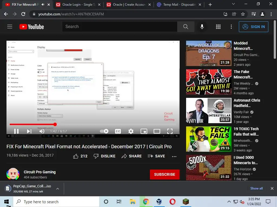Open the Chrome three-dot menu

(271, 14)
